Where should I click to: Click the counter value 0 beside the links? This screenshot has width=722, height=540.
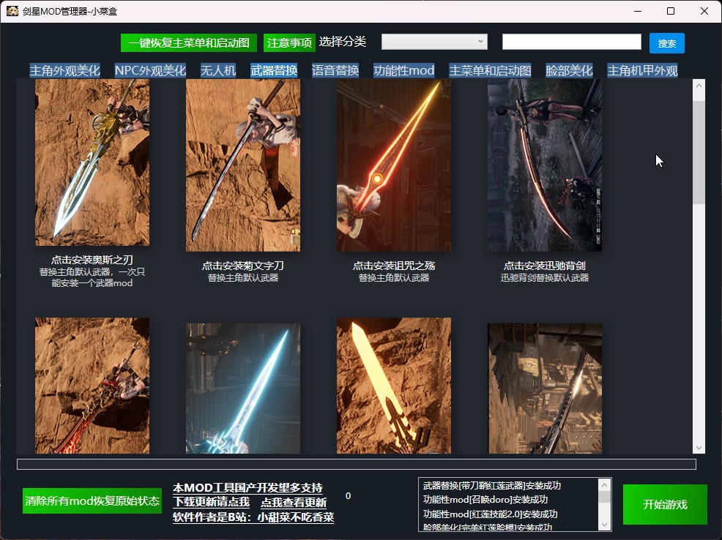tap(348, 496)
